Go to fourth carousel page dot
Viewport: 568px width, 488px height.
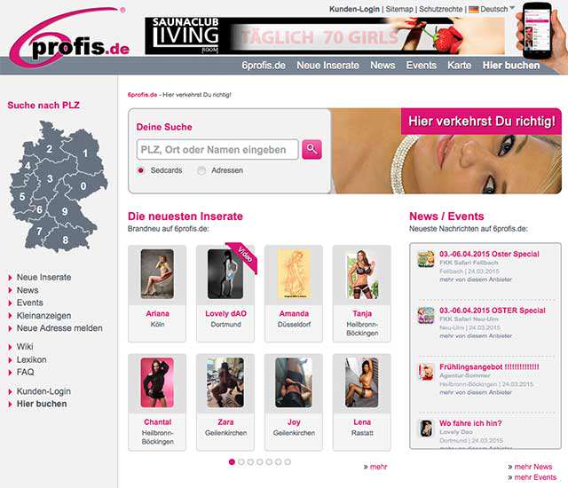pyautogui.click(x=260, y=462)
